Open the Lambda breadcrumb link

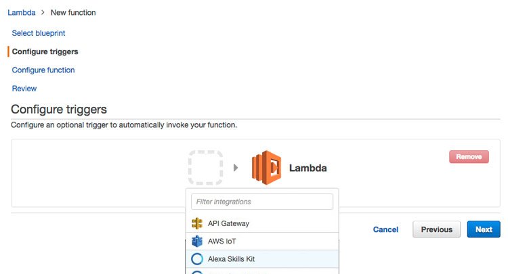click(x=21, y=12)
